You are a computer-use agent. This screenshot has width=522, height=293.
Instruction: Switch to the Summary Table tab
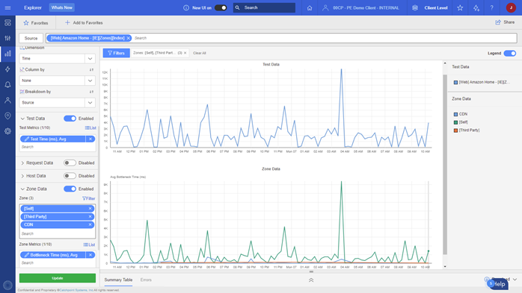[118, 280]
